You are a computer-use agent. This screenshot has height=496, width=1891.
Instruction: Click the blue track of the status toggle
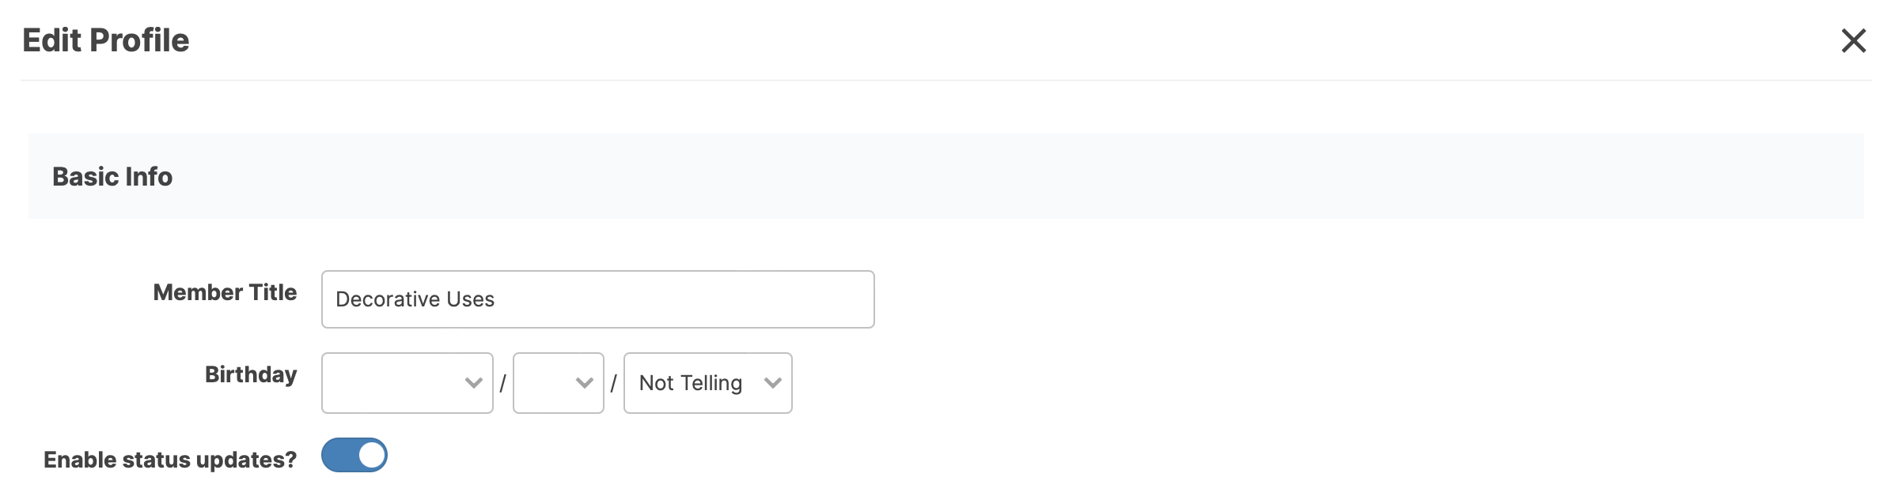339,455
